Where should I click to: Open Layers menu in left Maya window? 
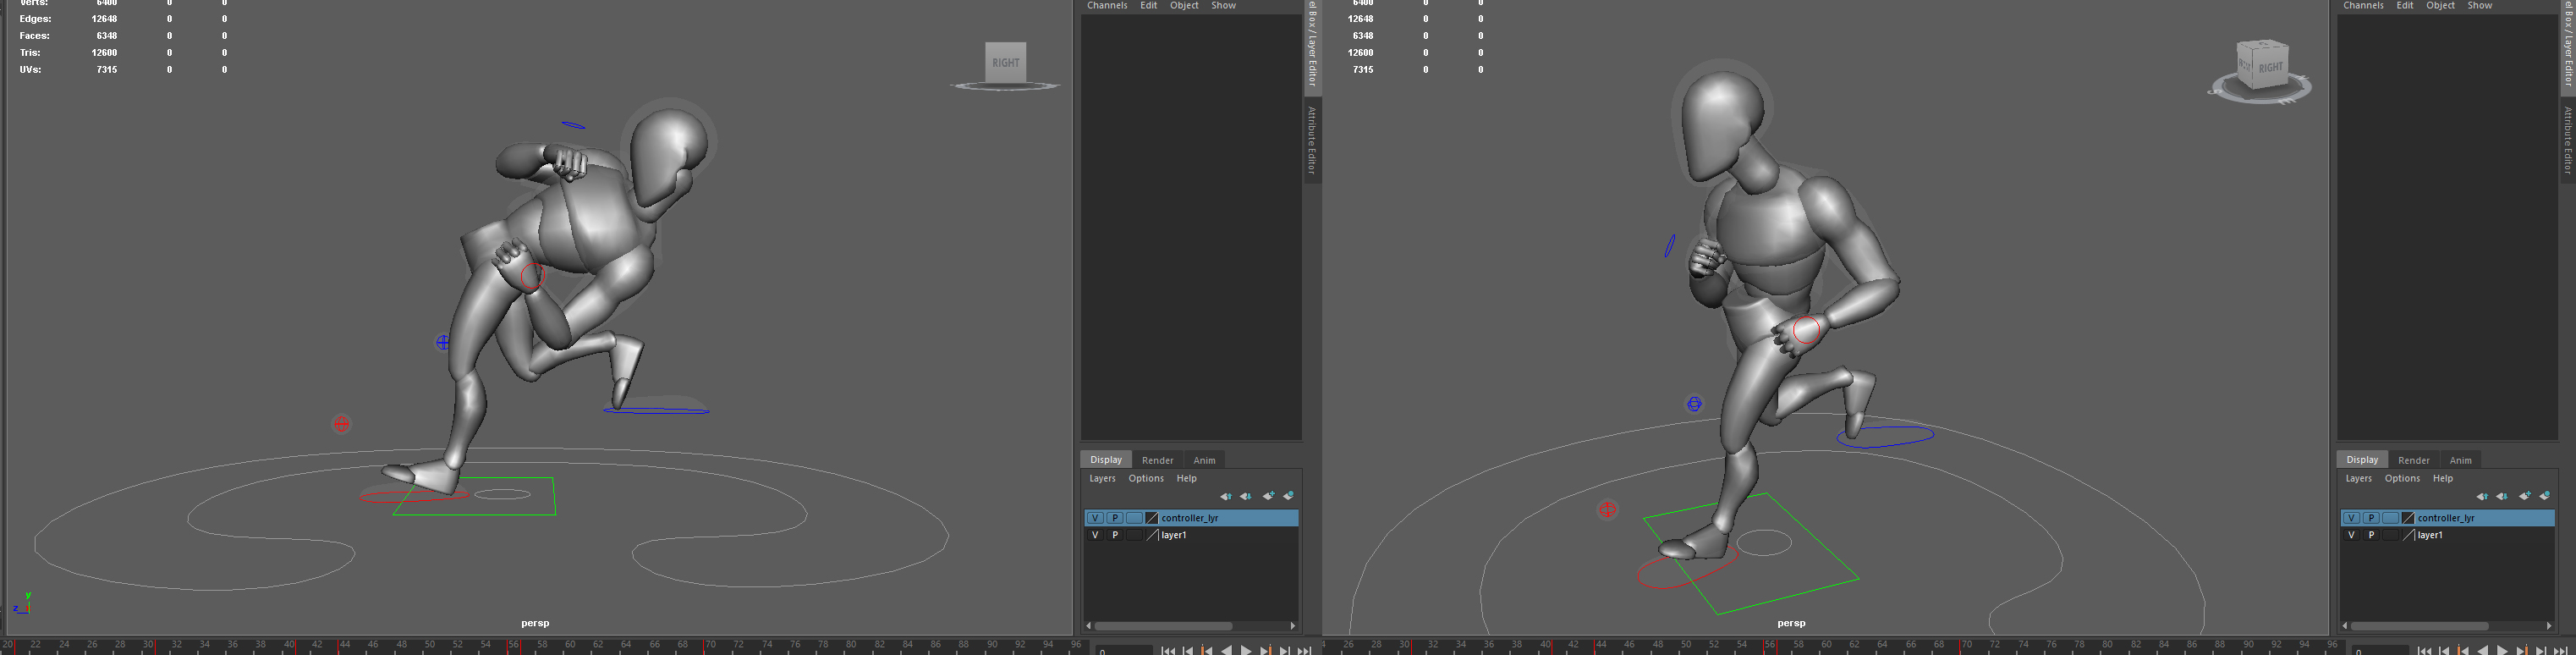[x=1102, y=478]
